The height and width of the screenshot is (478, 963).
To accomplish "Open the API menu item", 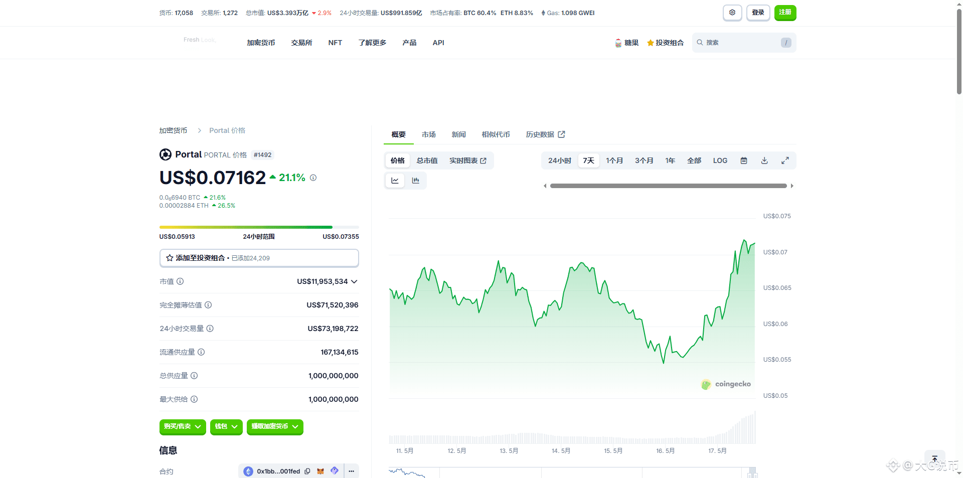I will click(x=438, y=43).
